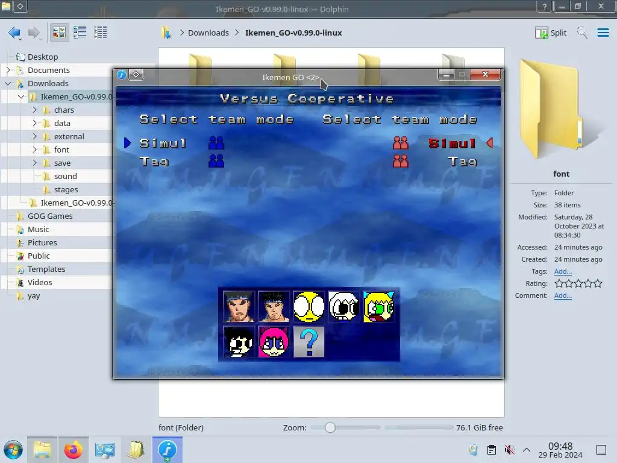Pick the second dark-haired fighter portrait
617x463 pixels.
274,307
